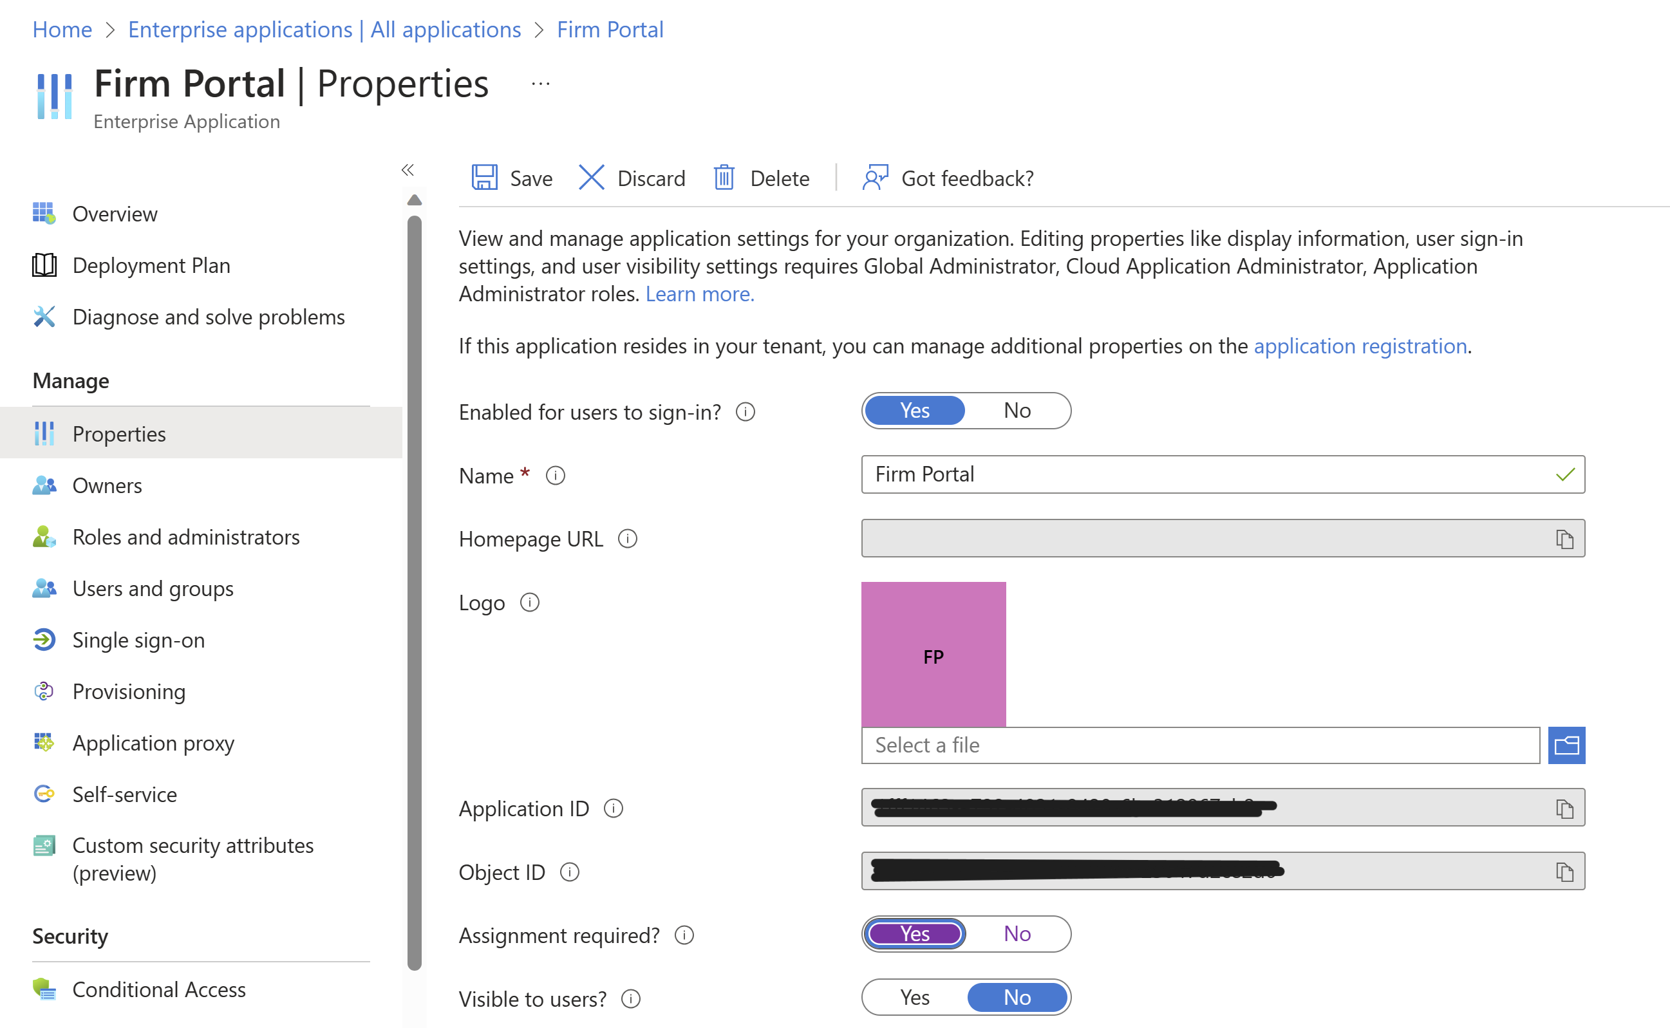Click the Discard button label
Image resolution: width=1670 pixels, height=1028 pixels.
(652, 179)
